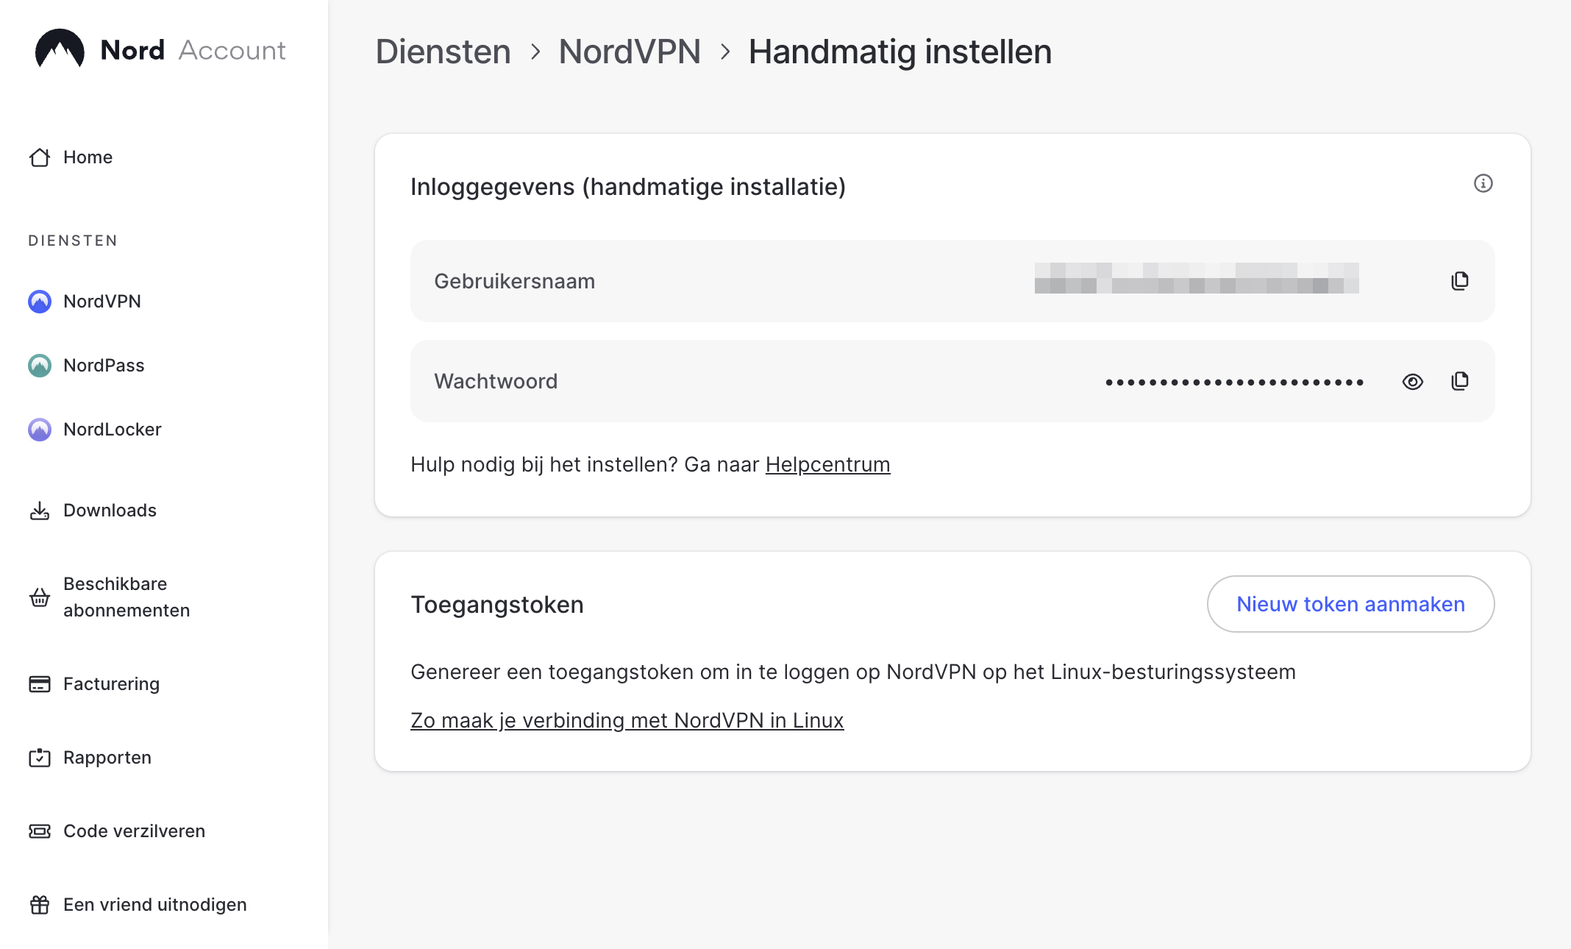Select NordVPN in the breadcrumb navigation
Viewport: 1571px width, 949px height.
630,51
